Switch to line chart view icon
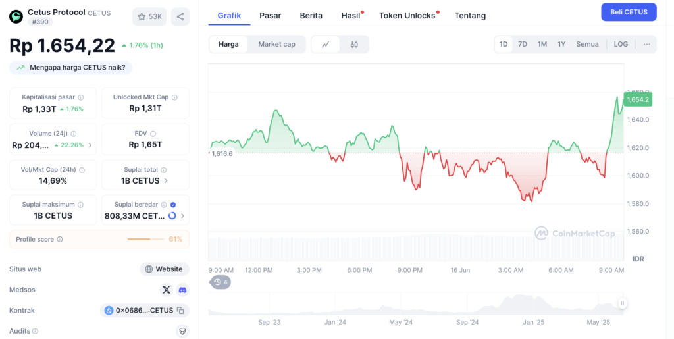Screen dimensions: 674x339 325,44
